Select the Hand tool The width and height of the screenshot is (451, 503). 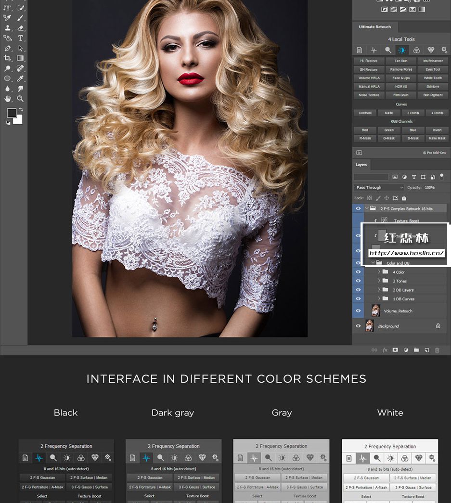7,99
